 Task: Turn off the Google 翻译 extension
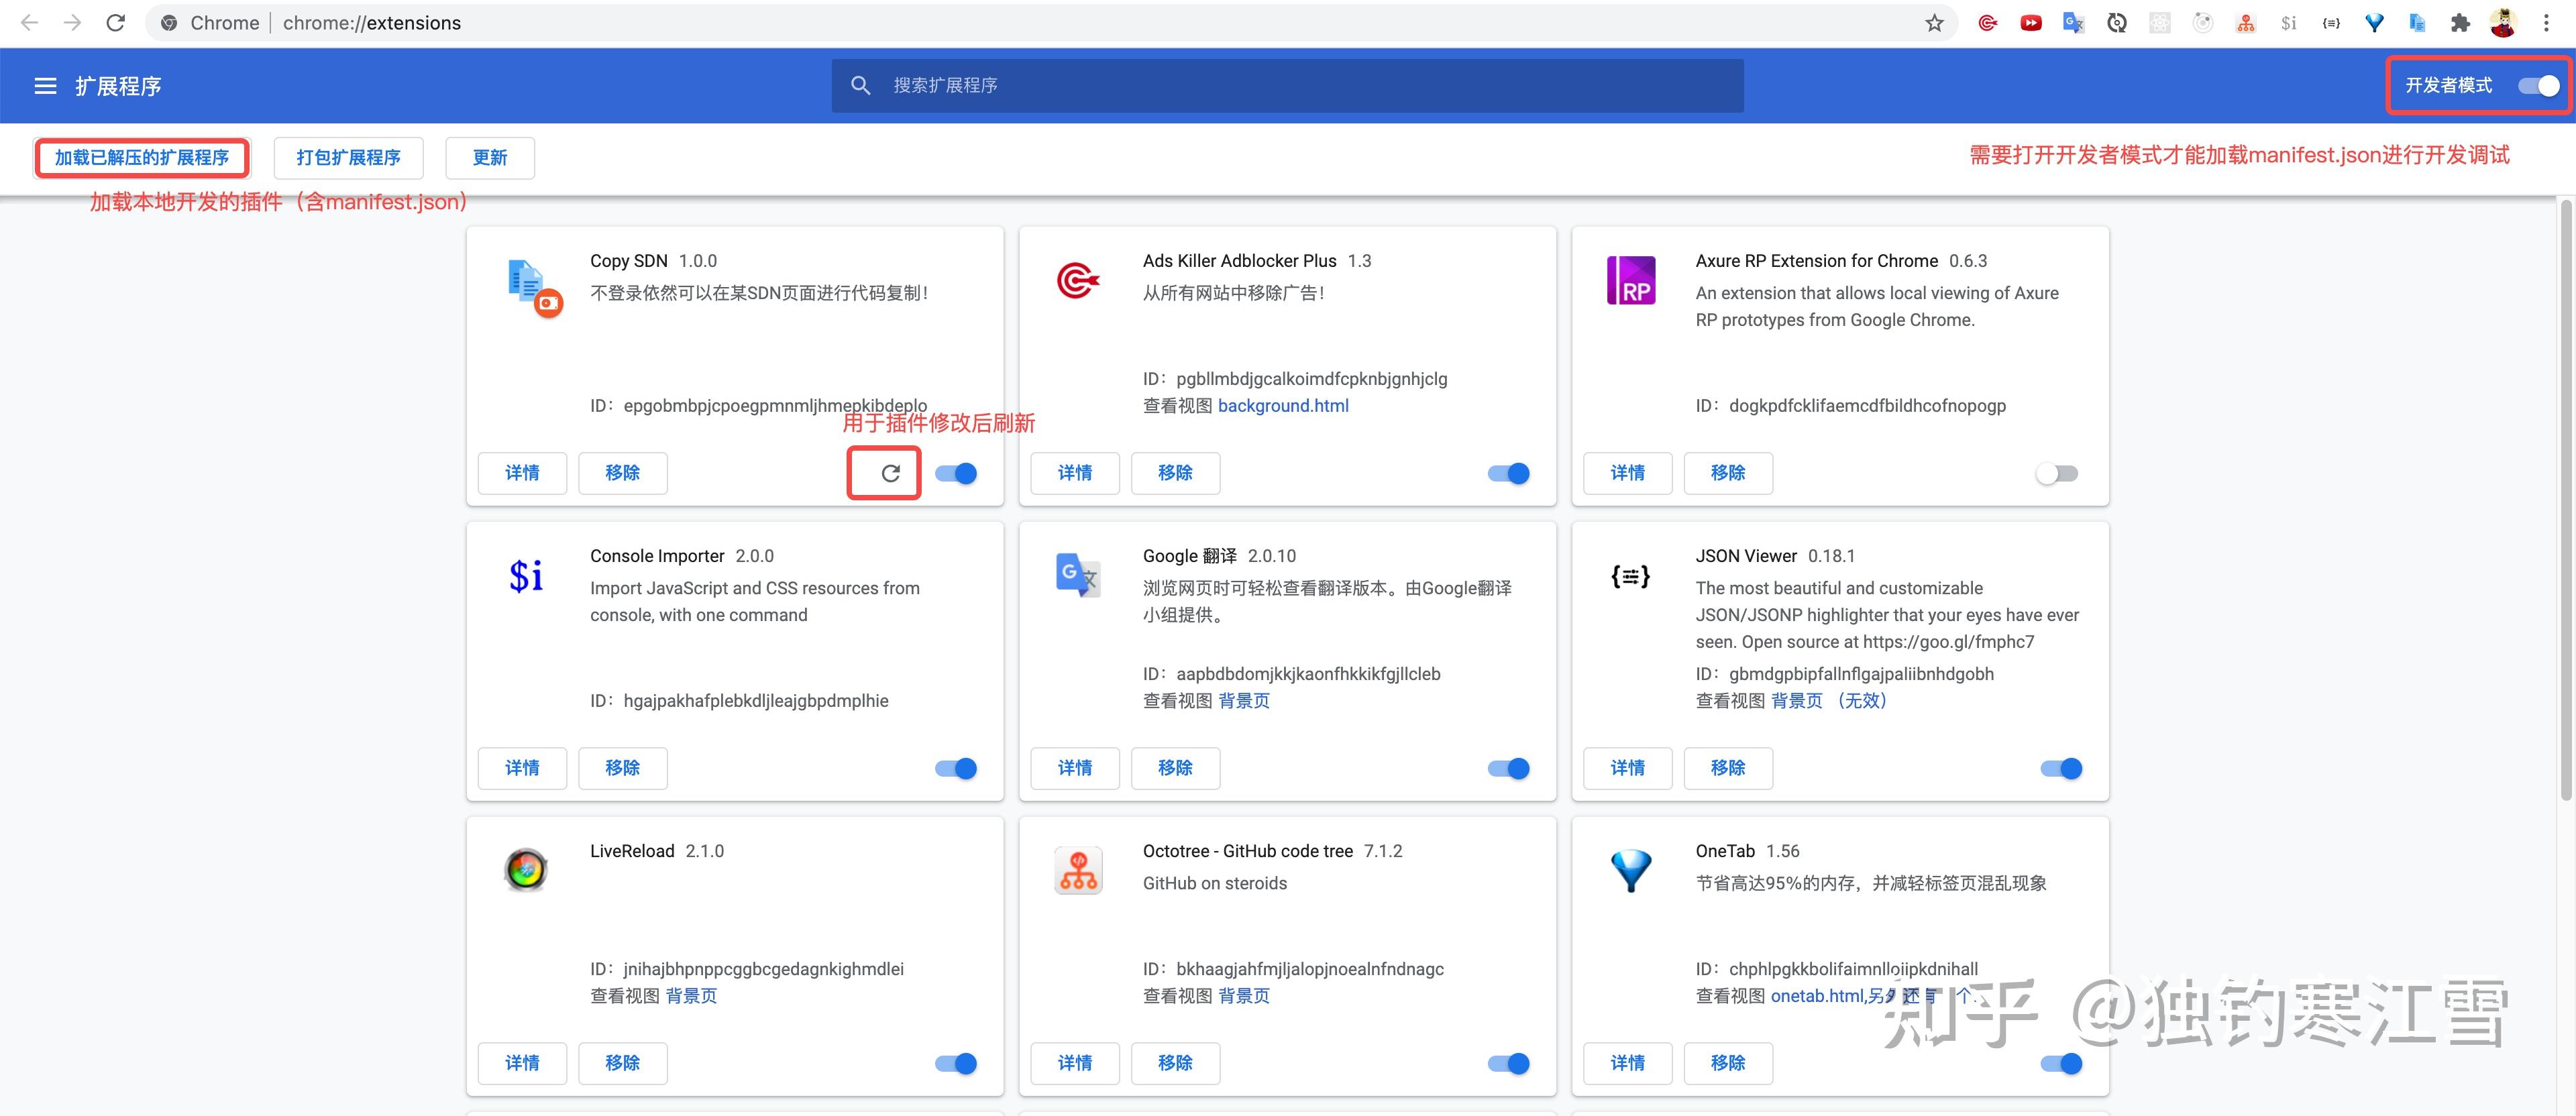click(1509, 768)
